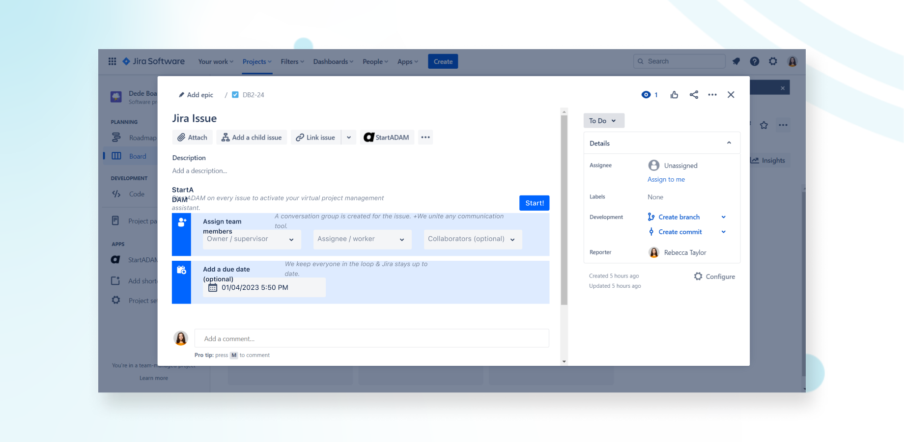Click the Jira Software logo
Image resolution: width=904 pixels, height=442 pixels.
153,61
